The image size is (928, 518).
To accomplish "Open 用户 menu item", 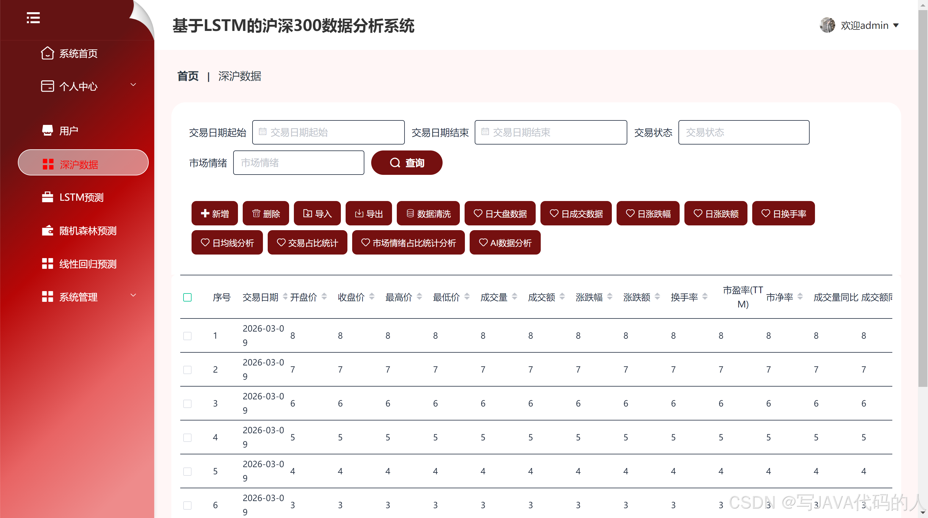I will [x=68, y=131].
